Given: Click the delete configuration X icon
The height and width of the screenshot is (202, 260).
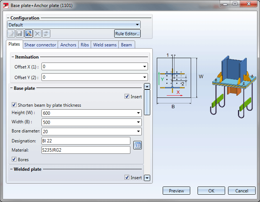Looking at the screenshot, I should (37, 33).
